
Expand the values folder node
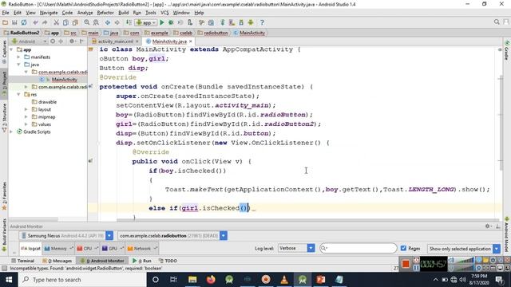[x=26, y=124]
